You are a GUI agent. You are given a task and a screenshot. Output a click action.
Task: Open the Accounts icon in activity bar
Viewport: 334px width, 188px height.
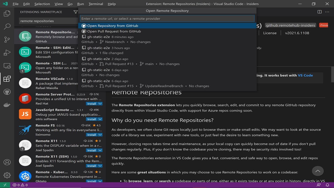7,162
